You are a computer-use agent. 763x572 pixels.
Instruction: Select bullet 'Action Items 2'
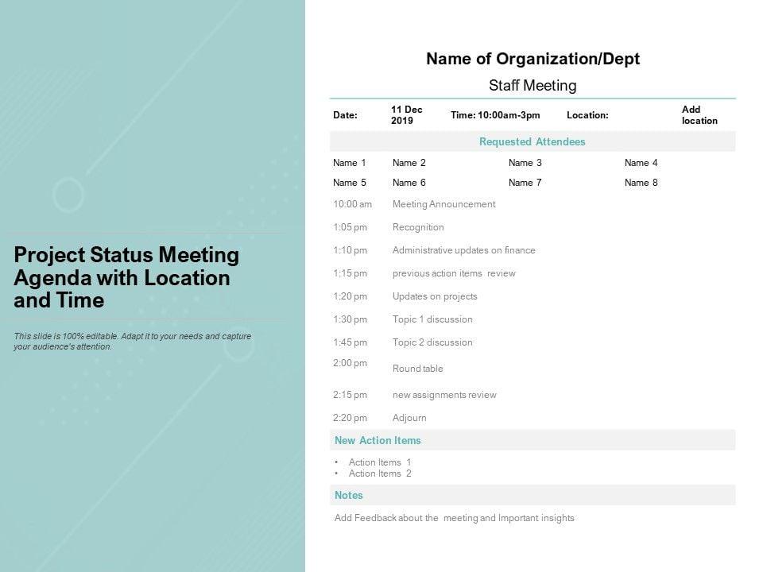tap(380, 473)
